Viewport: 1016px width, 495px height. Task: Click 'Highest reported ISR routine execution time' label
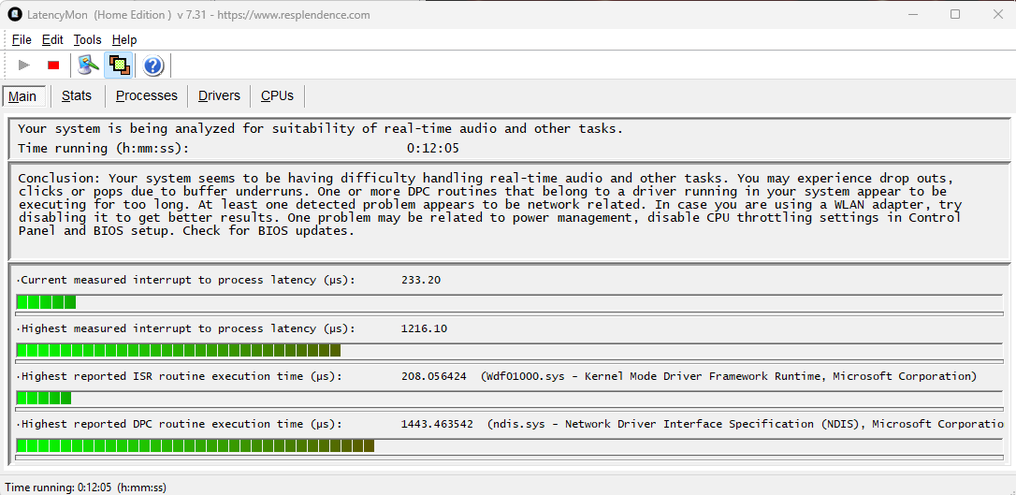click(x=181, y=376)
